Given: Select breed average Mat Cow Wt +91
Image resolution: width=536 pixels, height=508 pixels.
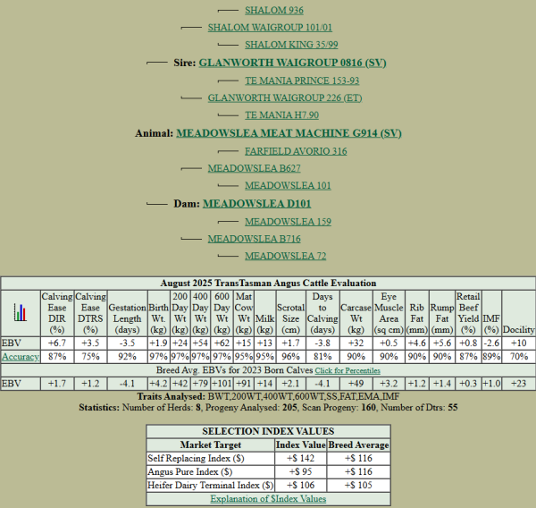Looking at the screenshot, I should coord(244,384).
